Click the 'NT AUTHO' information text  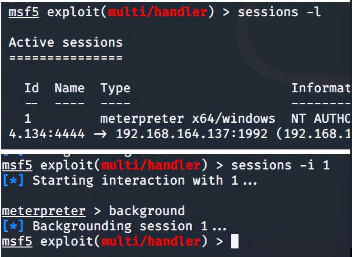pos(321,119)
